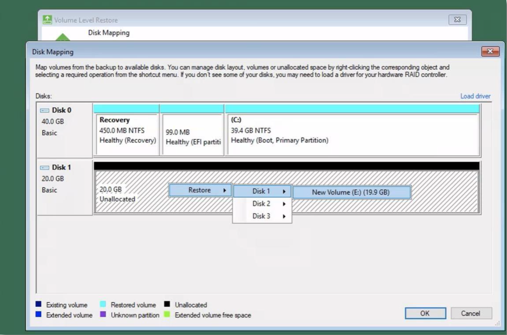Expand the Disk 1 submenu arrow
The width and height of the screenshot is (507, 335).
click(284, 191)
